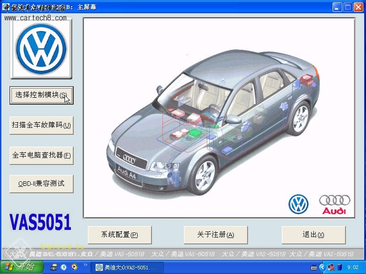This screenshot has width=366, height=274.
Task: Minimize the VAS main window
Action: pos(337,7)
